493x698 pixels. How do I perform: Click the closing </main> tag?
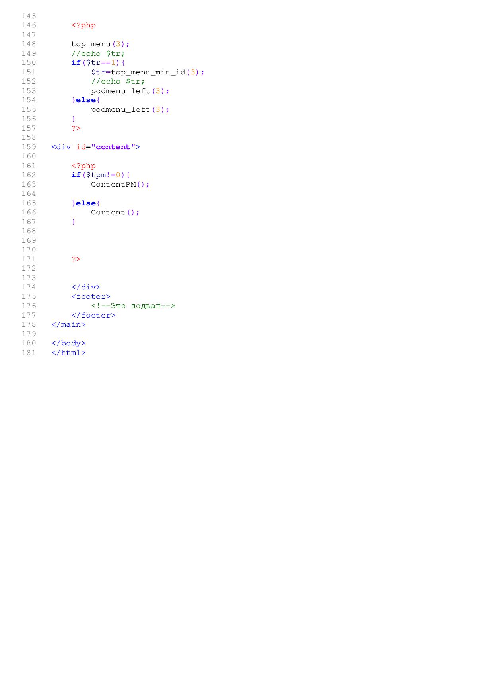pyautogui.click(x=68, y=324)
